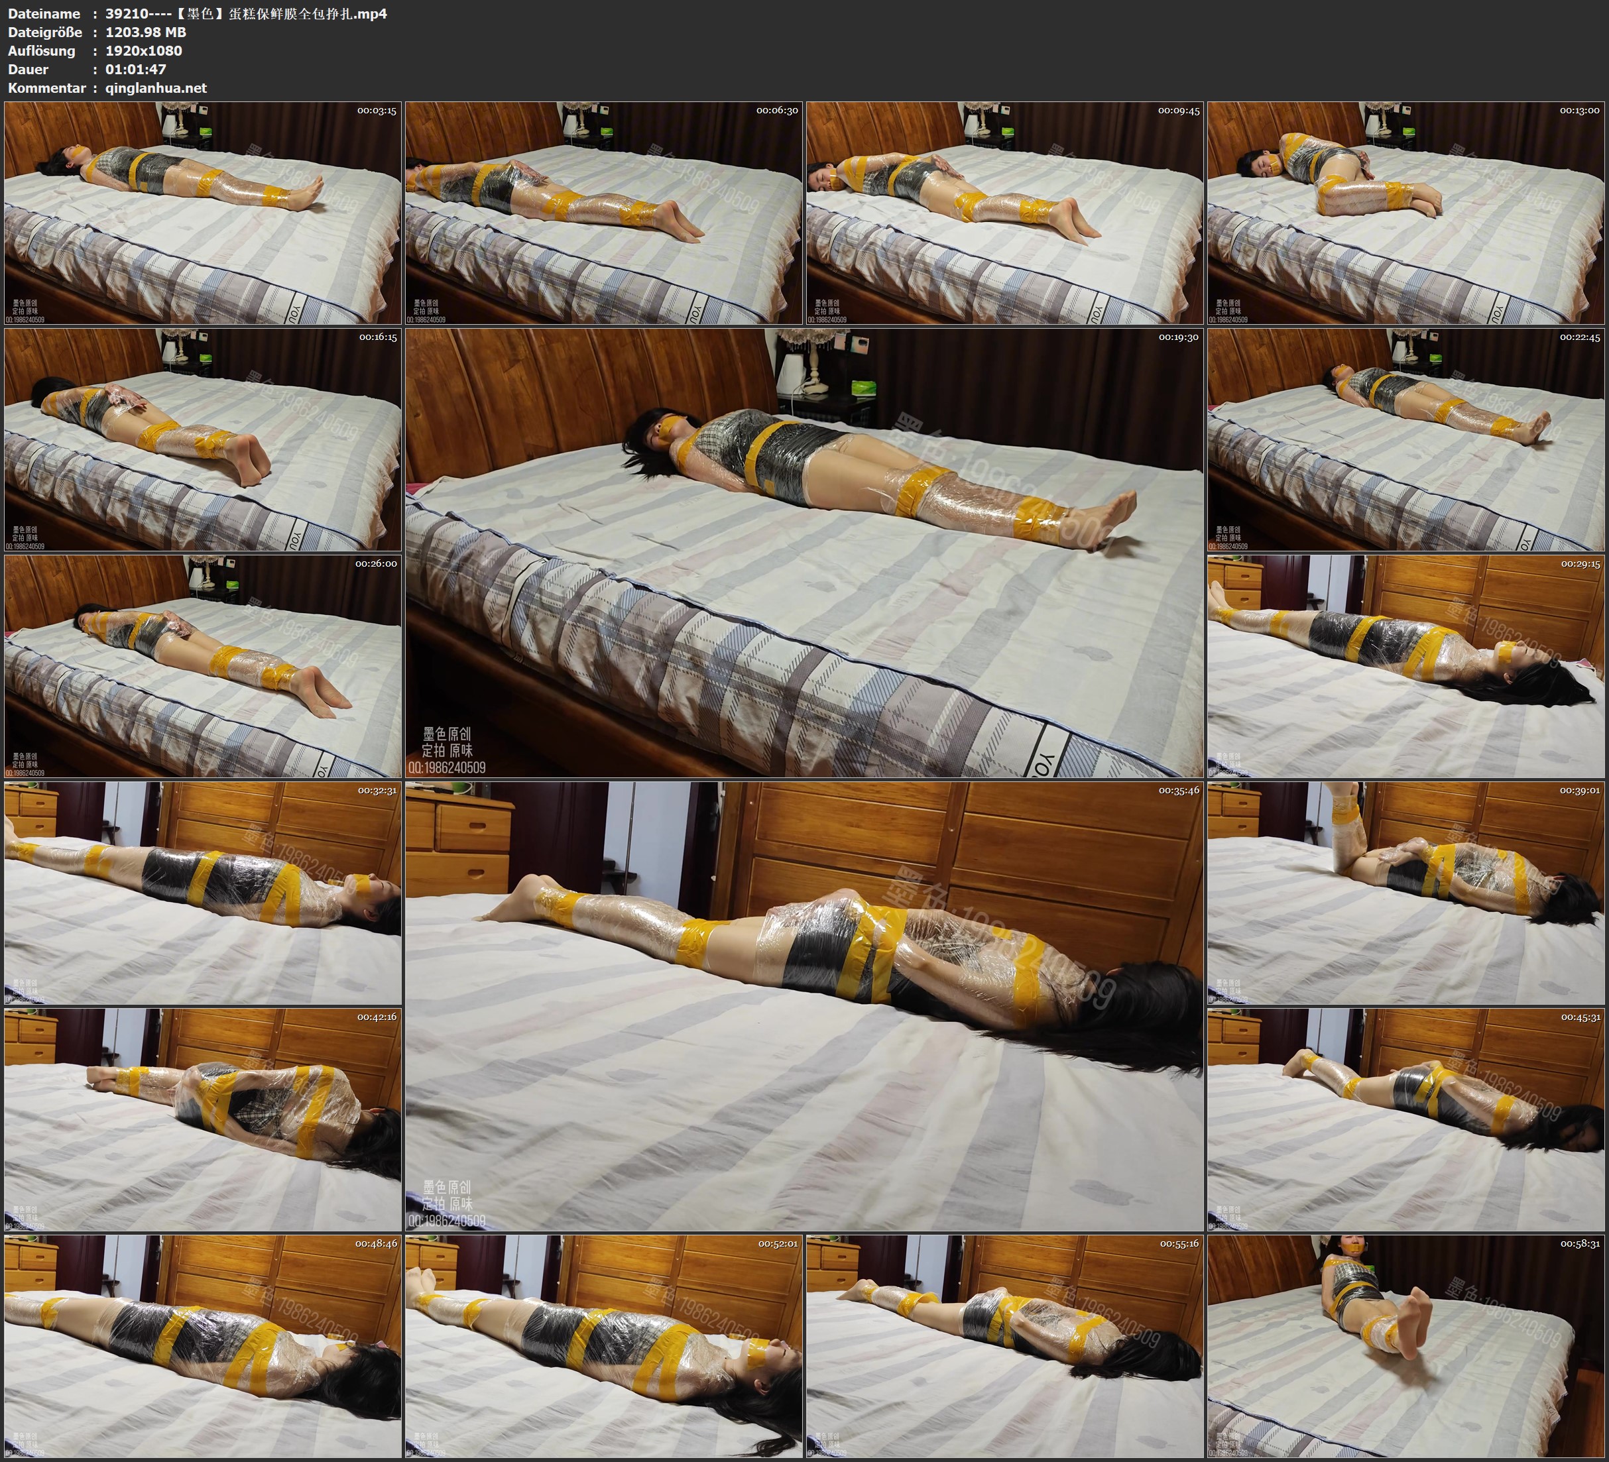
Task: Click the thumbnail timestamped 00:03:15
Action: 203,213
